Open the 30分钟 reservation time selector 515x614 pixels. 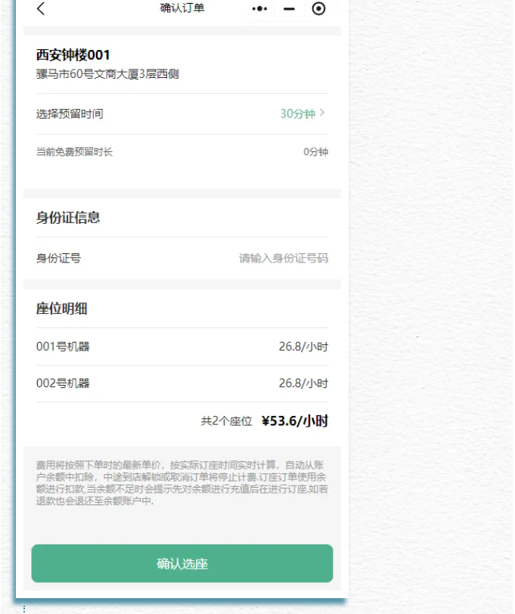297,114
